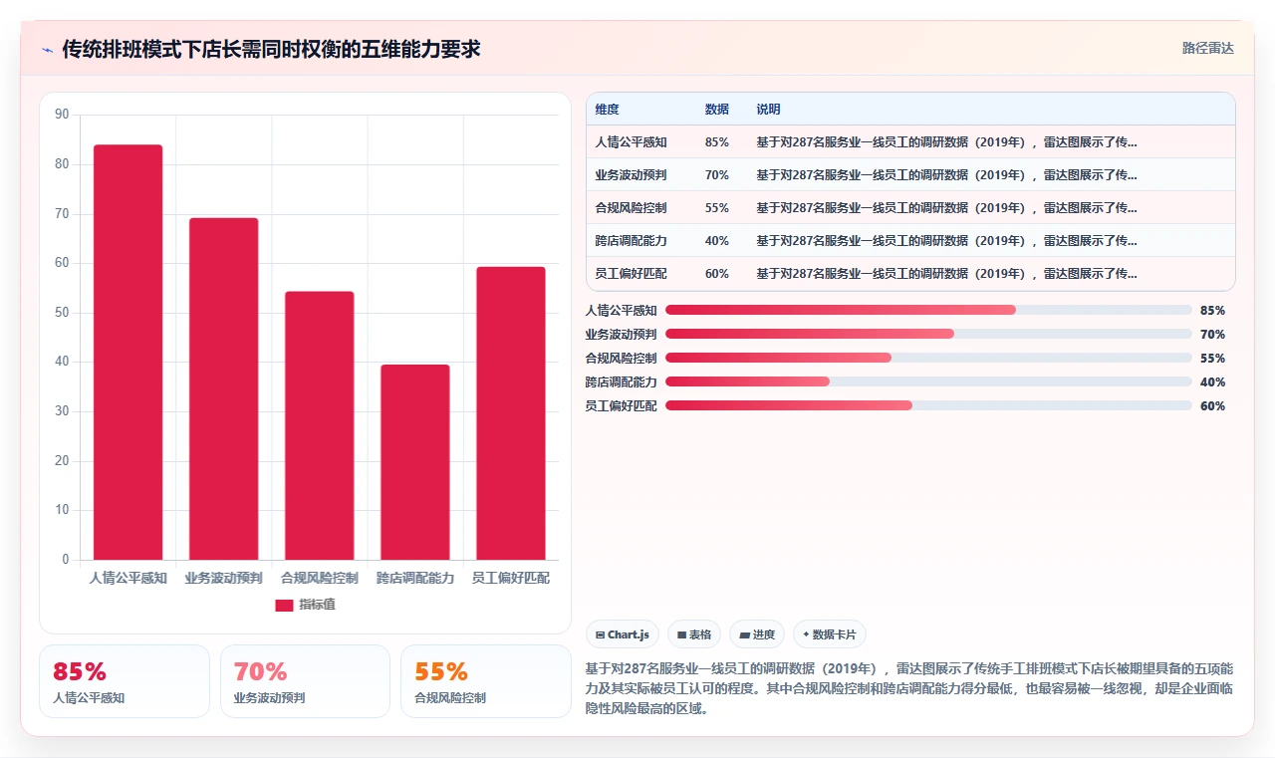Click the 说明 column header
The height and width of the screenshot is (758, 1275).
(768, 110)
